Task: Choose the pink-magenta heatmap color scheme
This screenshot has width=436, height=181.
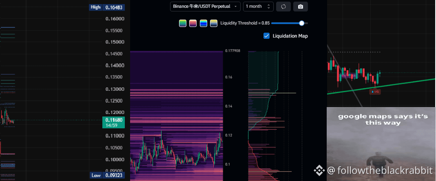Action: [193, 23]
